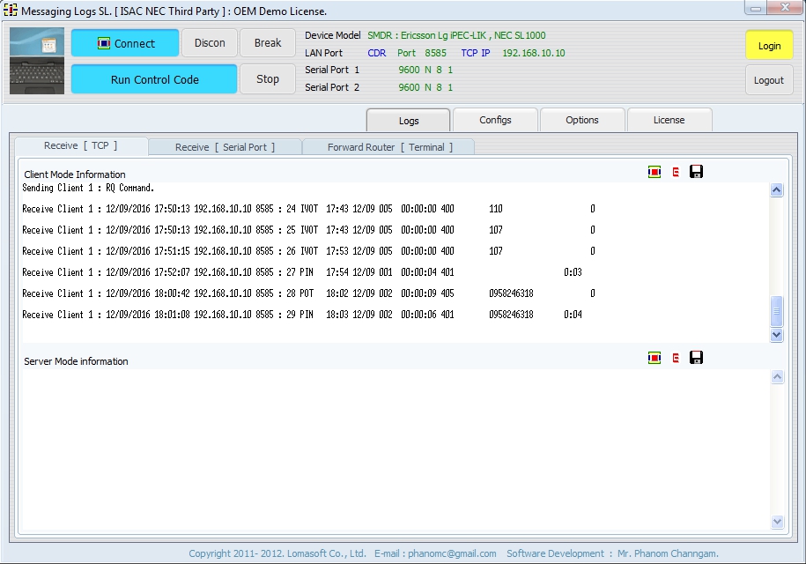This screenshot has height=564, width=806.
Task: Click the laptop image thumbnail
Action: 37,61
